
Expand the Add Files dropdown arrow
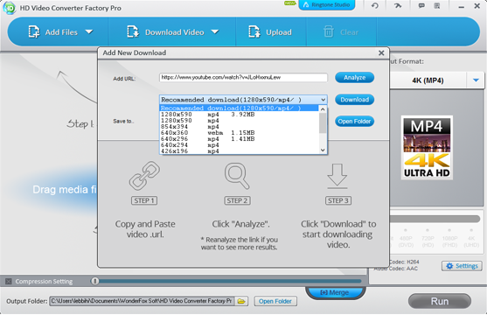click(x=89, y=31)
